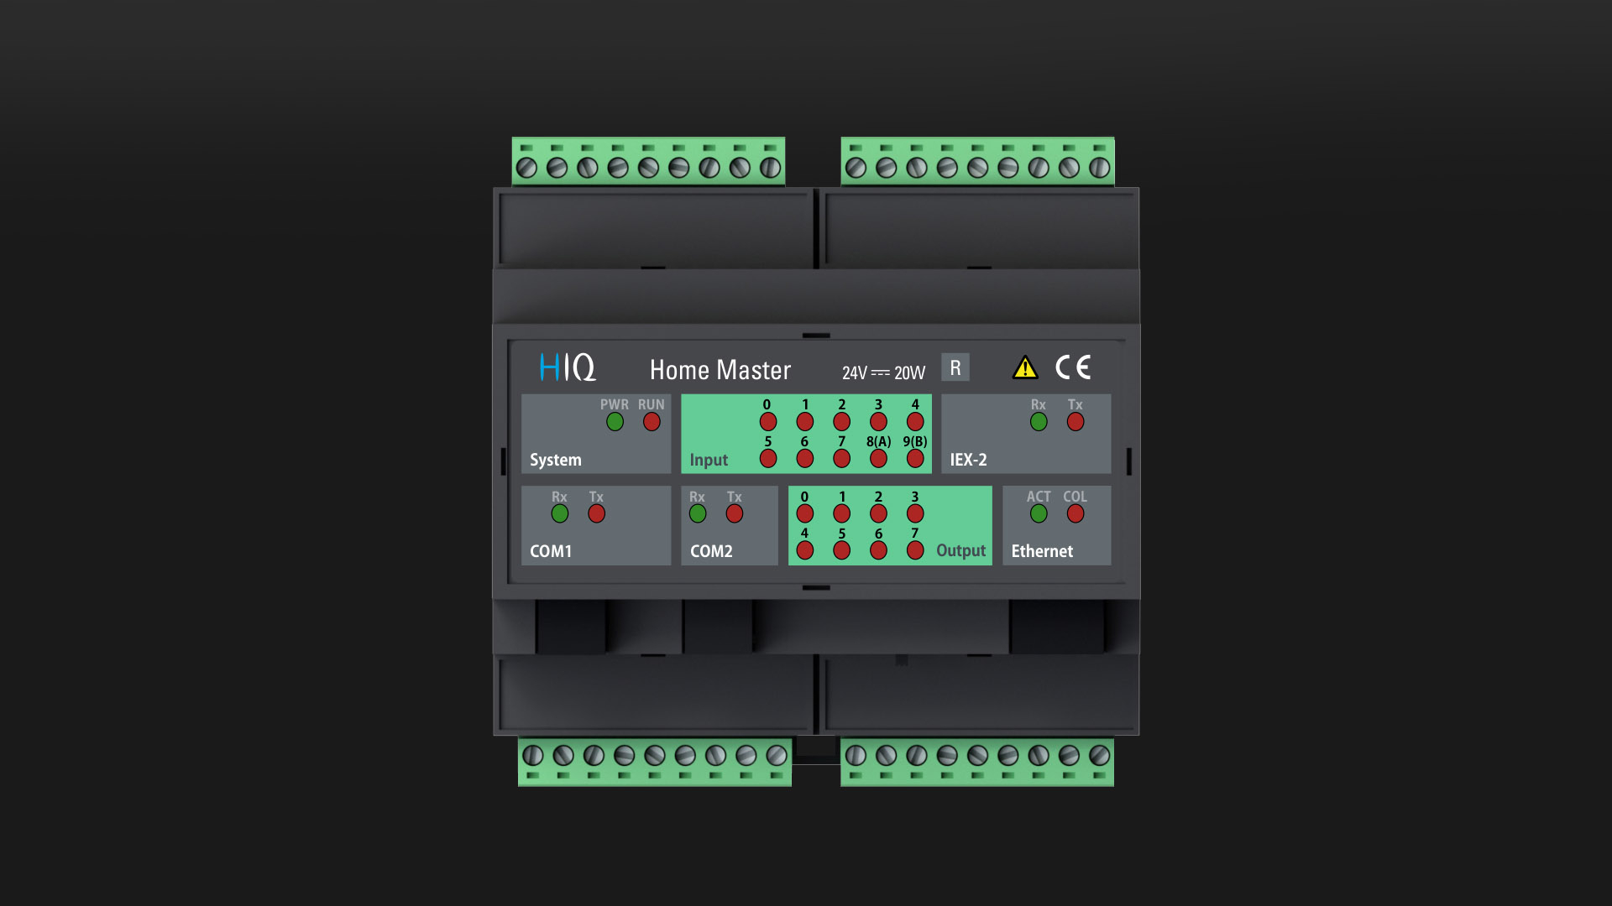Click Input LED number 7
This screenshot has width=1612, height=906.
pos(842,459)
